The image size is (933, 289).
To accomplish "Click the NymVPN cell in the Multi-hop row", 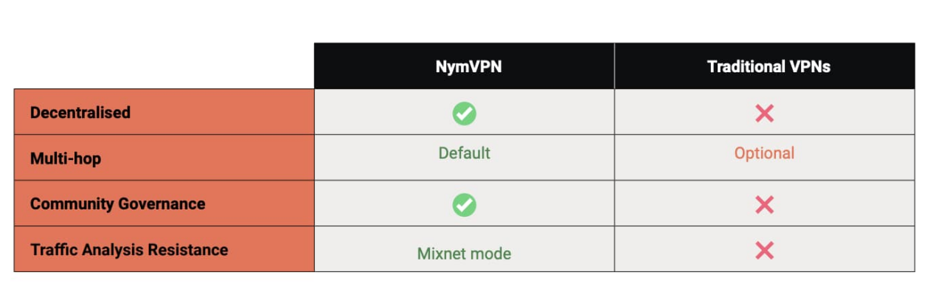I will click(464, 158).
